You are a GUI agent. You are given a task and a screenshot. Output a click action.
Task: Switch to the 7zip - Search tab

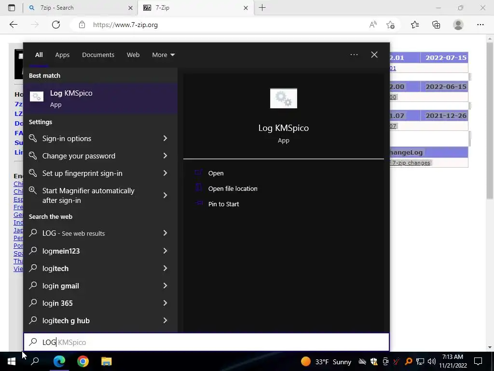(81, 8)
